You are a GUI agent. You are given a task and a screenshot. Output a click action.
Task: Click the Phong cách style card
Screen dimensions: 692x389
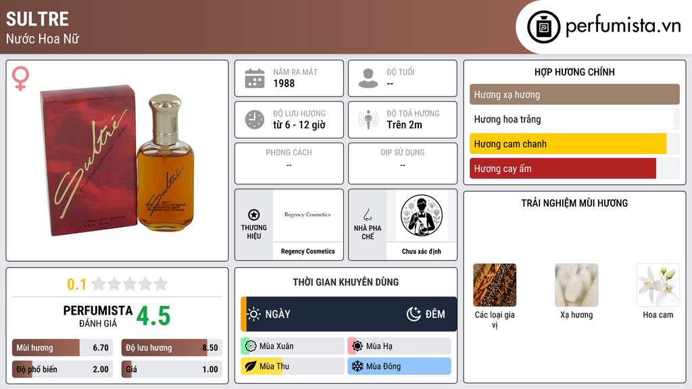click(x=289, y=163)
